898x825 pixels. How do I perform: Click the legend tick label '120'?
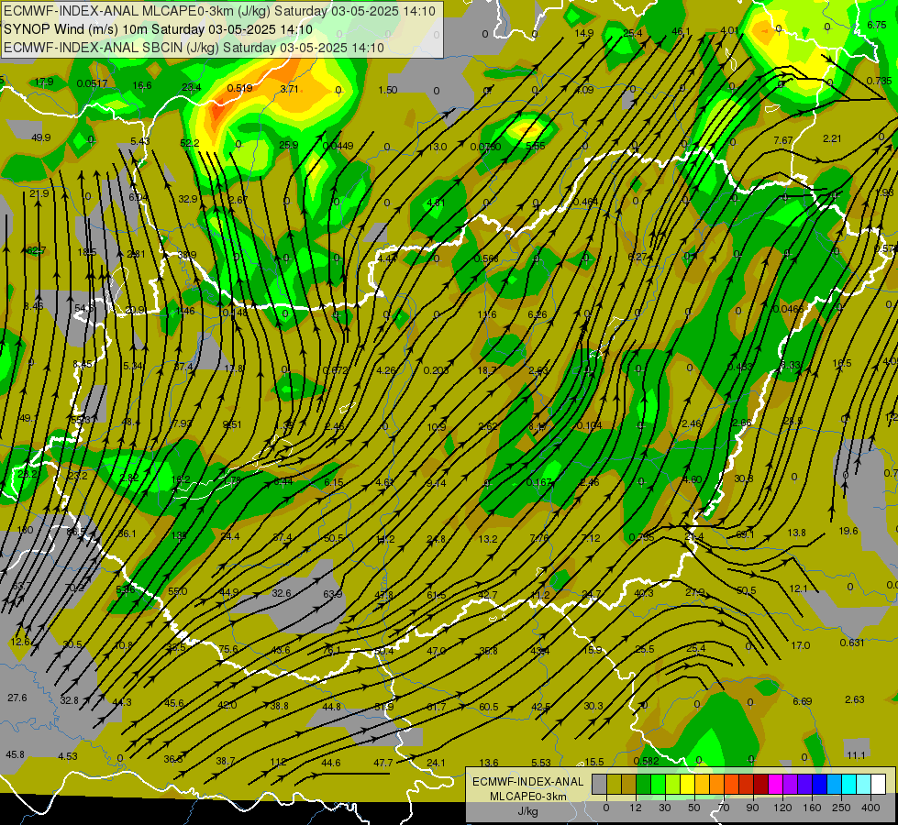782,808
